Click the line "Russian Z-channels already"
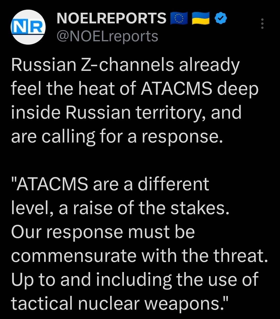280x319 pixels. 125,65
